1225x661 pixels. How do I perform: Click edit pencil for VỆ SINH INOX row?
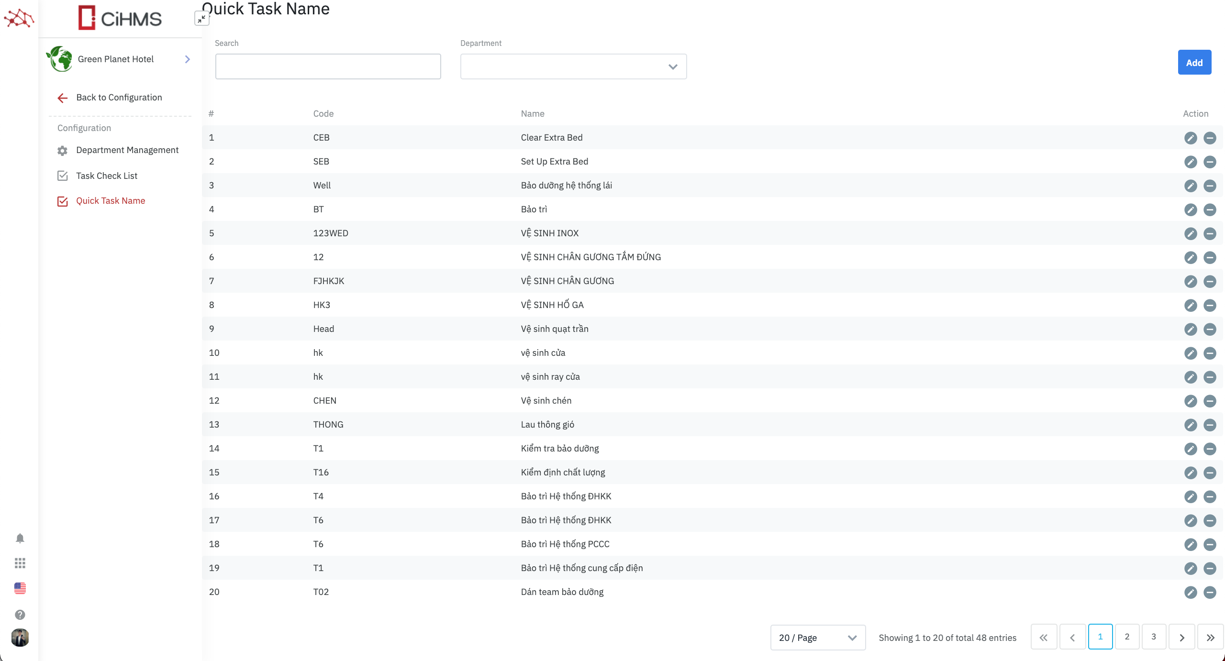1190,233
